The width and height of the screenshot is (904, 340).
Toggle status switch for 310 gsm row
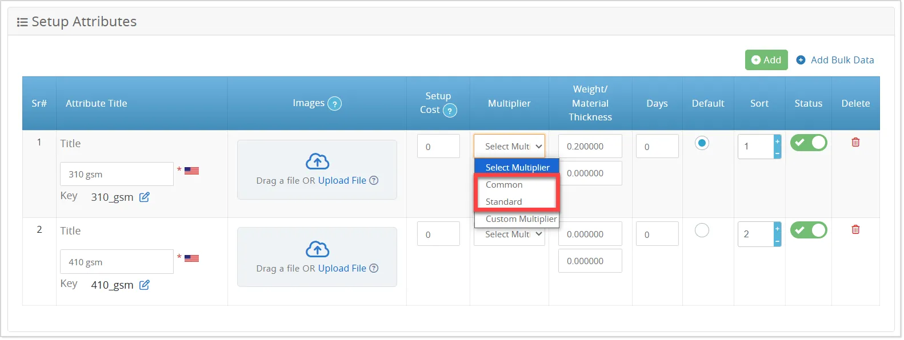809,143
